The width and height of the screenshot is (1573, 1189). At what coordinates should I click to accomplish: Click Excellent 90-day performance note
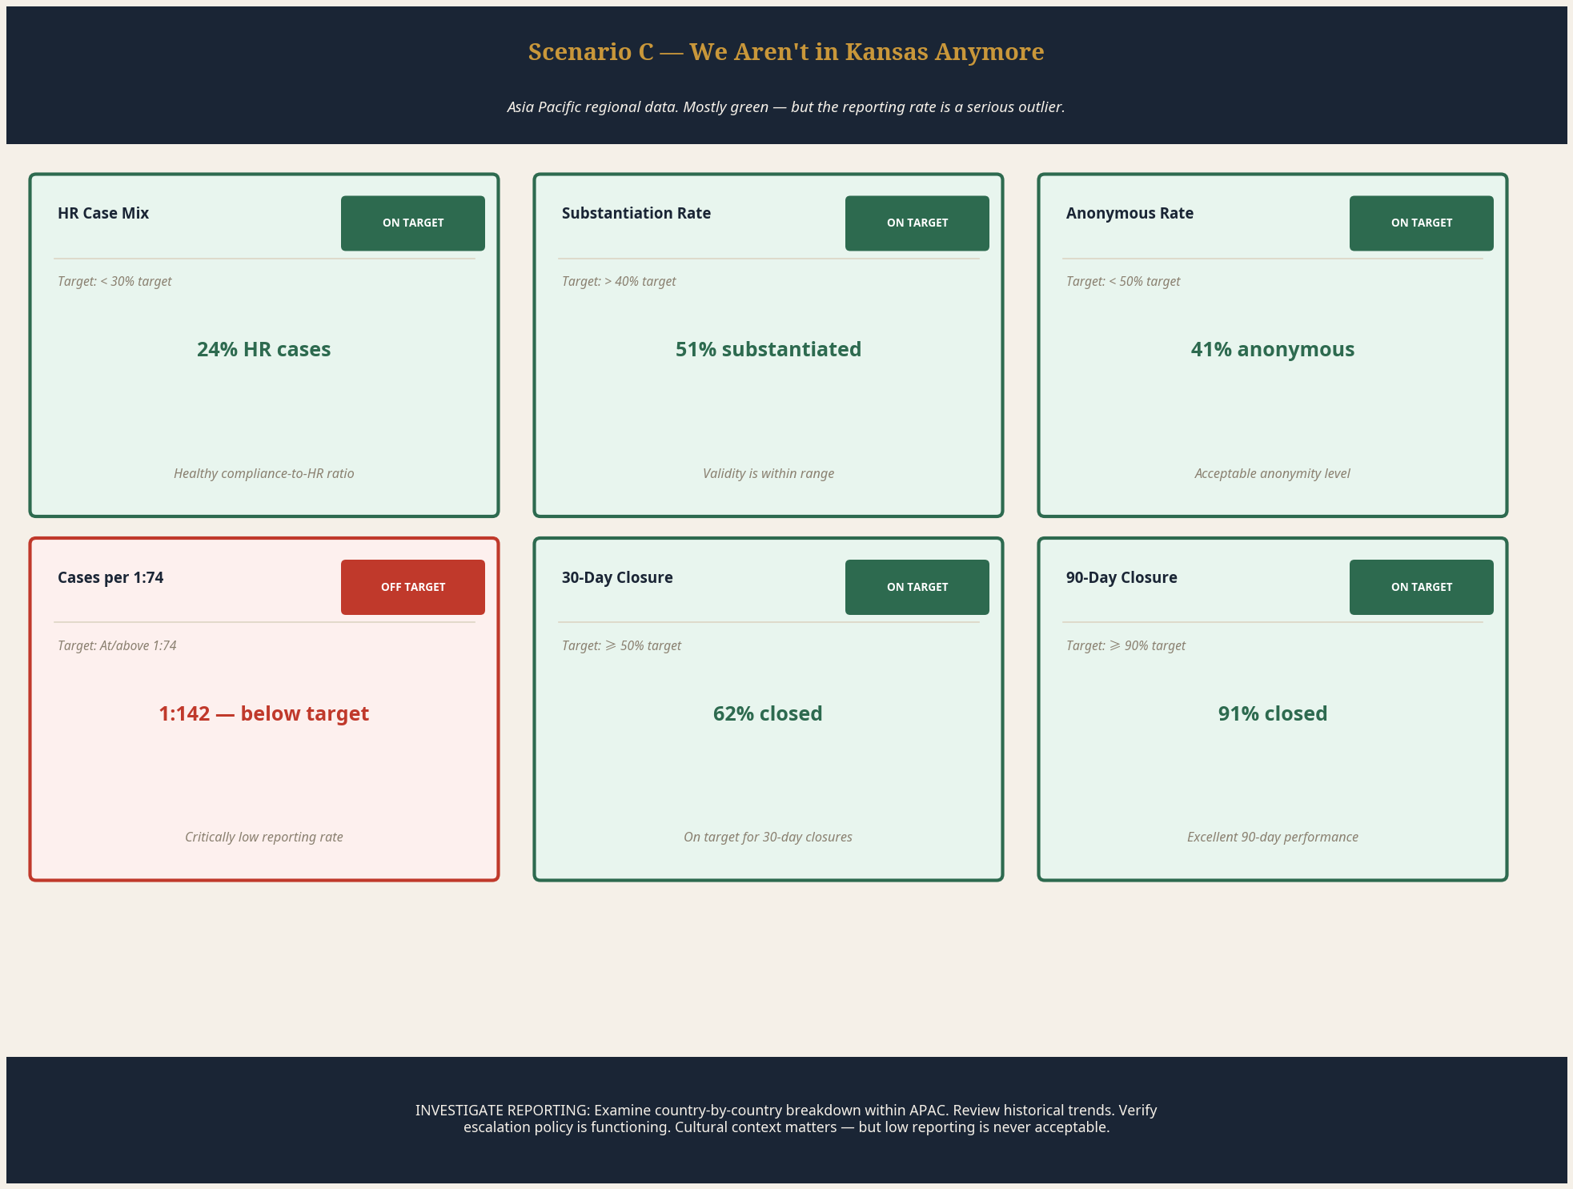[1273, 837]
